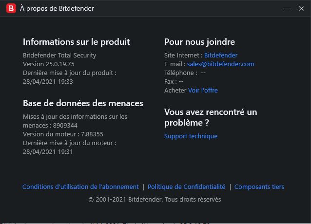Click the 2001-2021 copyright notice text

(x=155, y=200)
